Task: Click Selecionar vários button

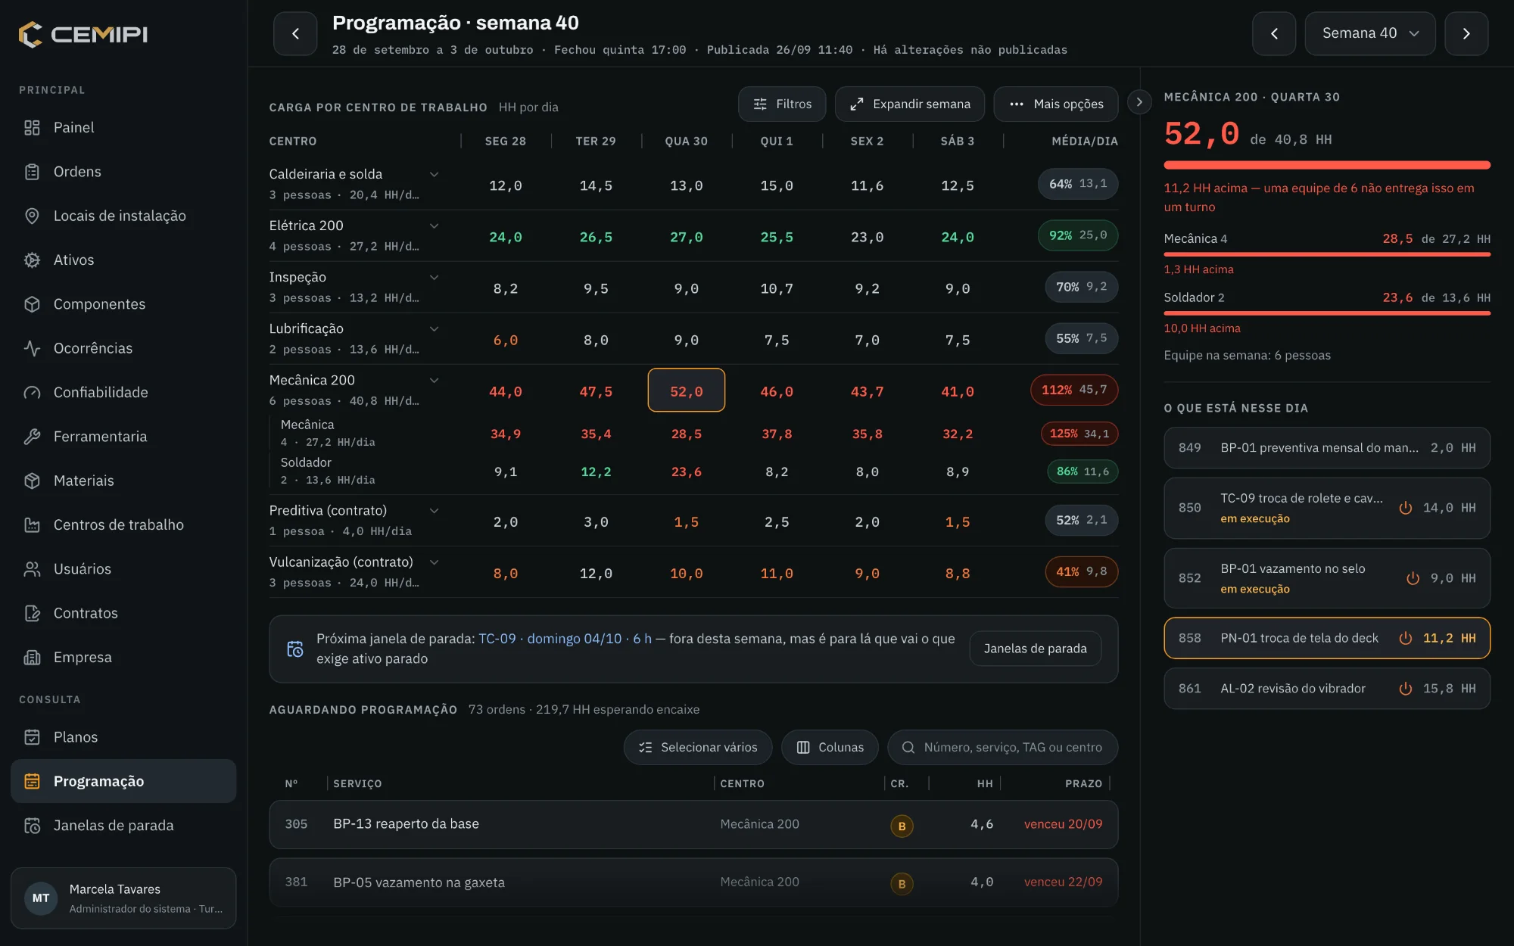Action: (698, 748)
